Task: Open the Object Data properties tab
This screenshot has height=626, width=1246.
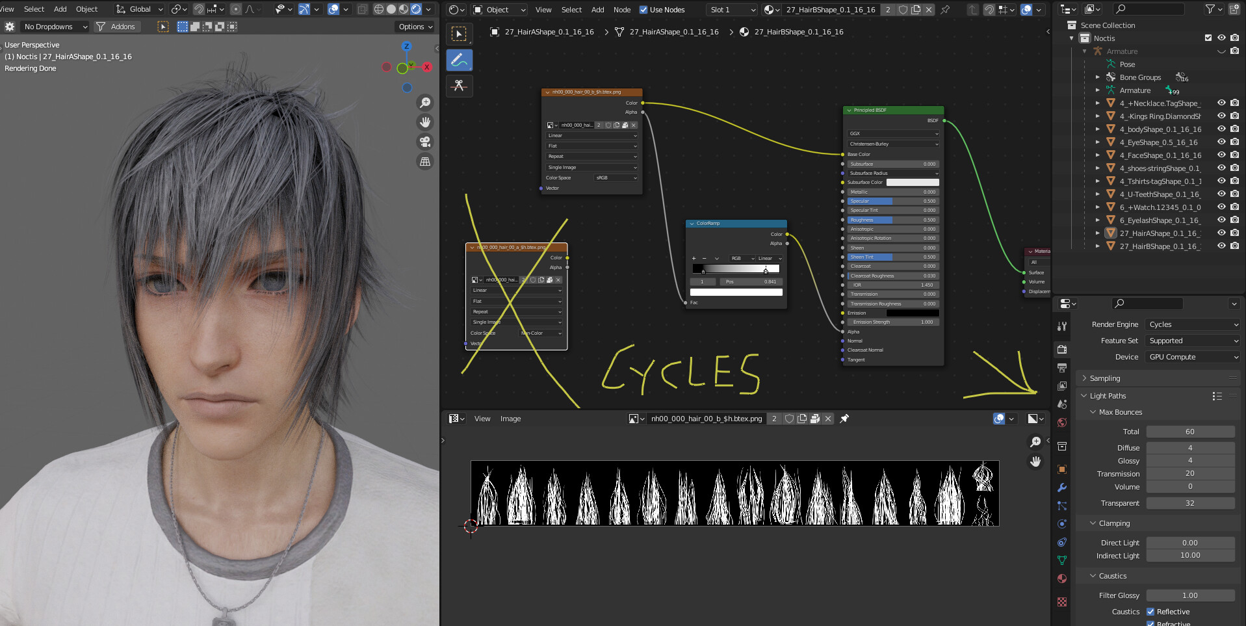Action: (1062, 560)
